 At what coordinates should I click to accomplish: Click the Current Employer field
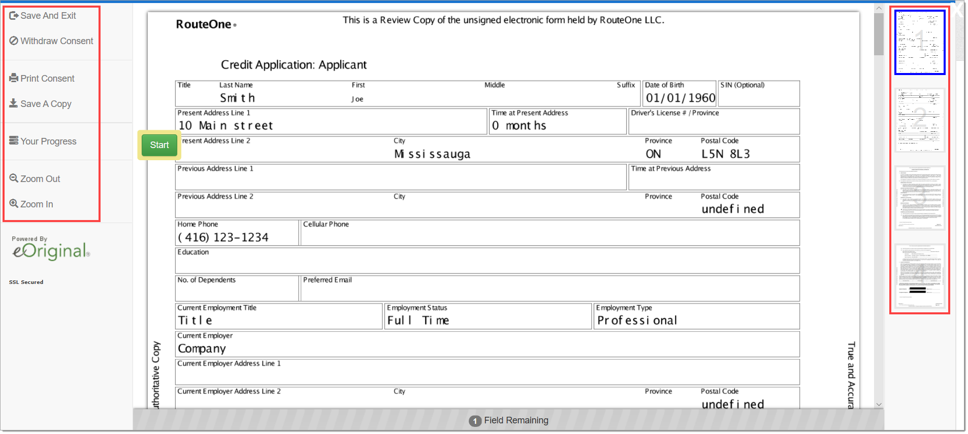(x=488, y=344)
